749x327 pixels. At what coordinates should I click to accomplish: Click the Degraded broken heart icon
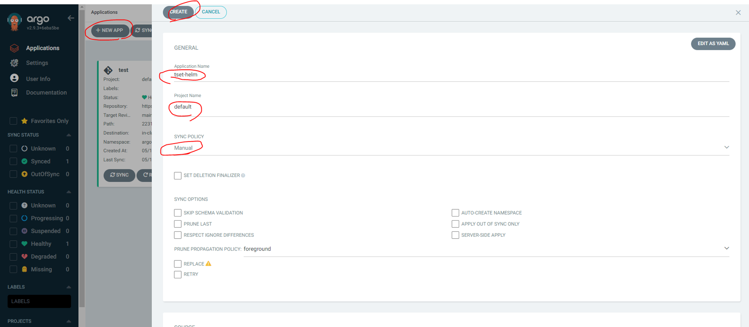click(24, 256)
